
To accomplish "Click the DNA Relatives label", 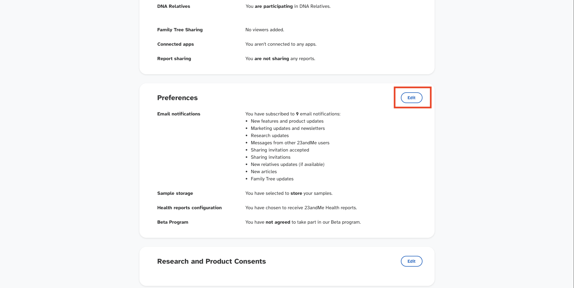I will point(173,6).
